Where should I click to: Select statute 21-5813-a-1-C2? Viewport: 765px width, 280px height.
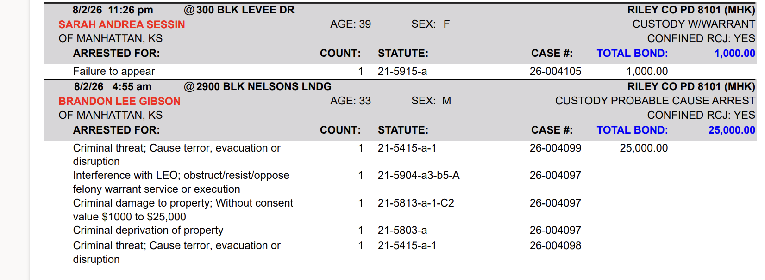tap(416, 203)
